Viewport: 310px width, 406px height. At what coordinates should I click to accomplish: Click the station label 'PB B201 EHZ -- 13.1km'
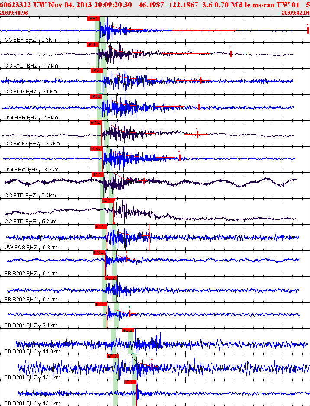point(32,377)
